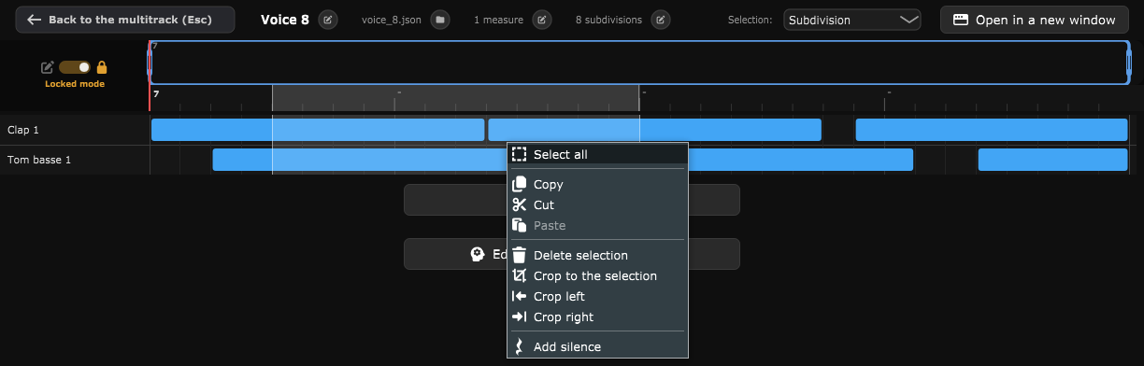Click the gray selection region in ruler
Viewport: 1144px width, 366px height.
(455, 98)
